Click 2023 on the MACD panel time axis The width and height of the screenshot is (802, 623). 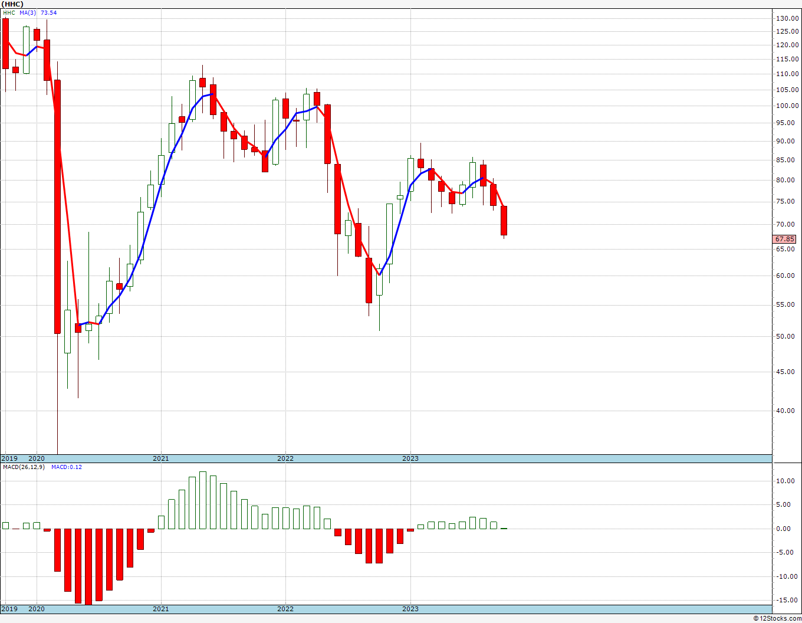click(410, 609)
